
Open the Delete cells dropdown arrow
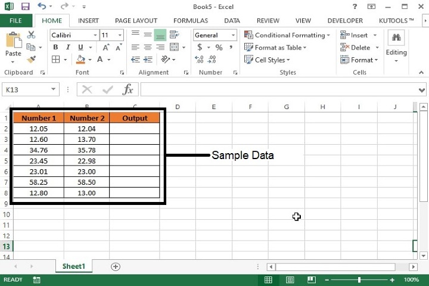(377, 47)
